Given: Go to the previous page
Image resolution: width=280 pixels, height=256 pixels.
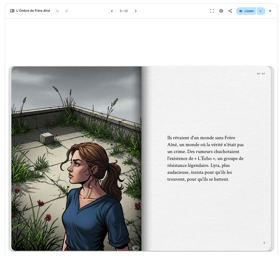Looking at the screenshot, I should [x=112, y=11].
